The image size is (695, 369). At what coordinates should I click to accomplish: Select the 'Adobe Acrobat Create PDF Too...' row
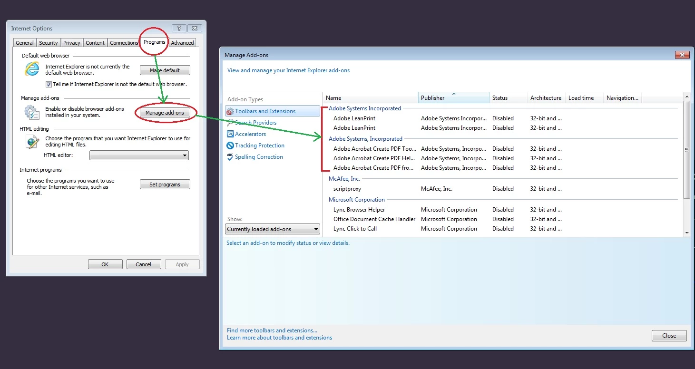(x=503, y=149)
